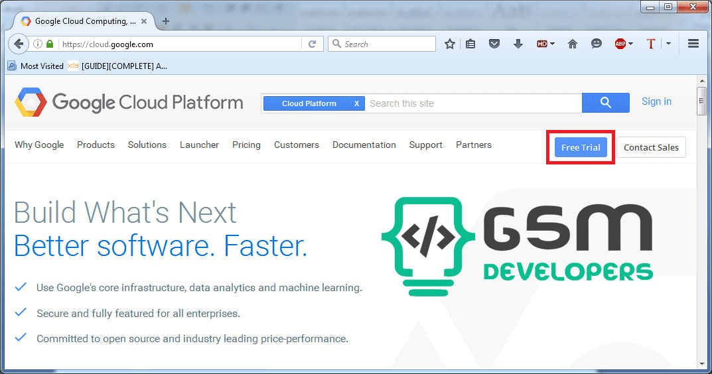Click the green padlock security icon
Viewport: 712px width, 374px height.
[50, 44]
